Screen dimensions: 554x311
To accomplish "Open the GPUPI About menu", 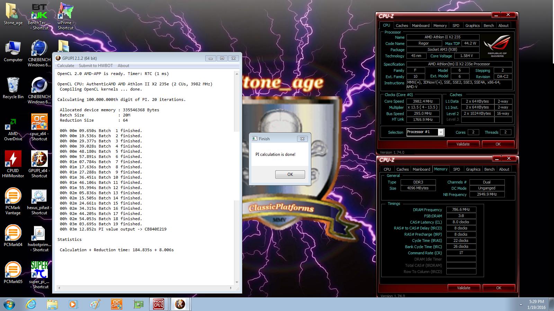I will (123, 66).
